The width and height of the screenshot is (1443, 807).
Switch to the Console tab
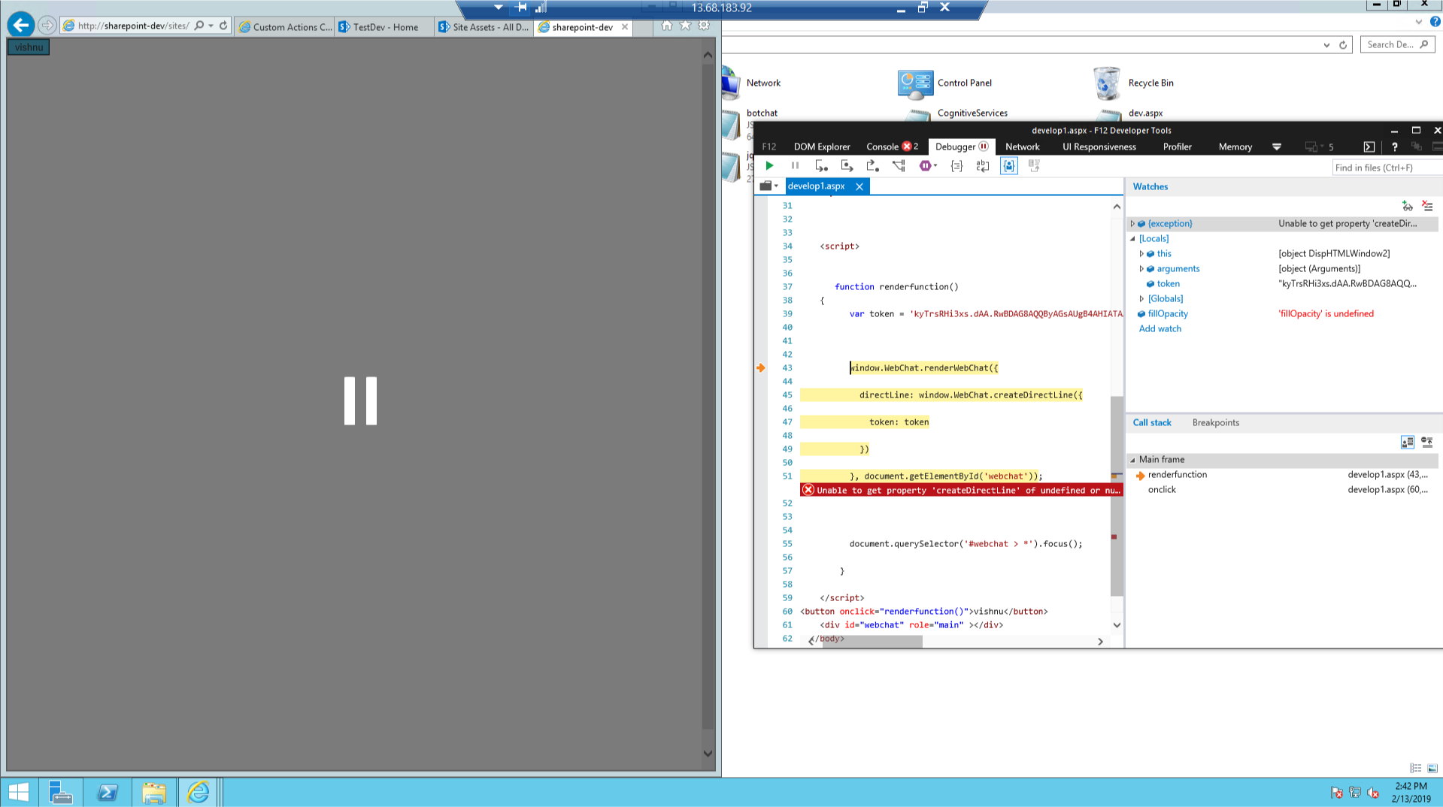tap(881, 147)
